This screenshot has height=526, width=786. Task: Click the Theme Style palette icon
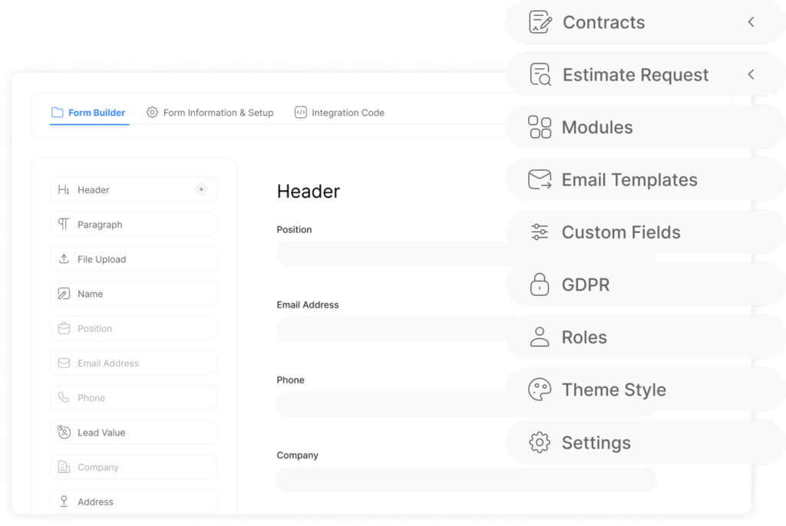[540, 390]
